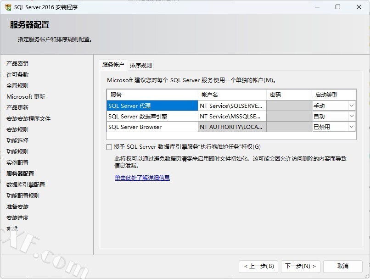Select the SQL Server 代理 service row
The height and width of the screenshot is (279, 370).
click(x=152, y=106)
